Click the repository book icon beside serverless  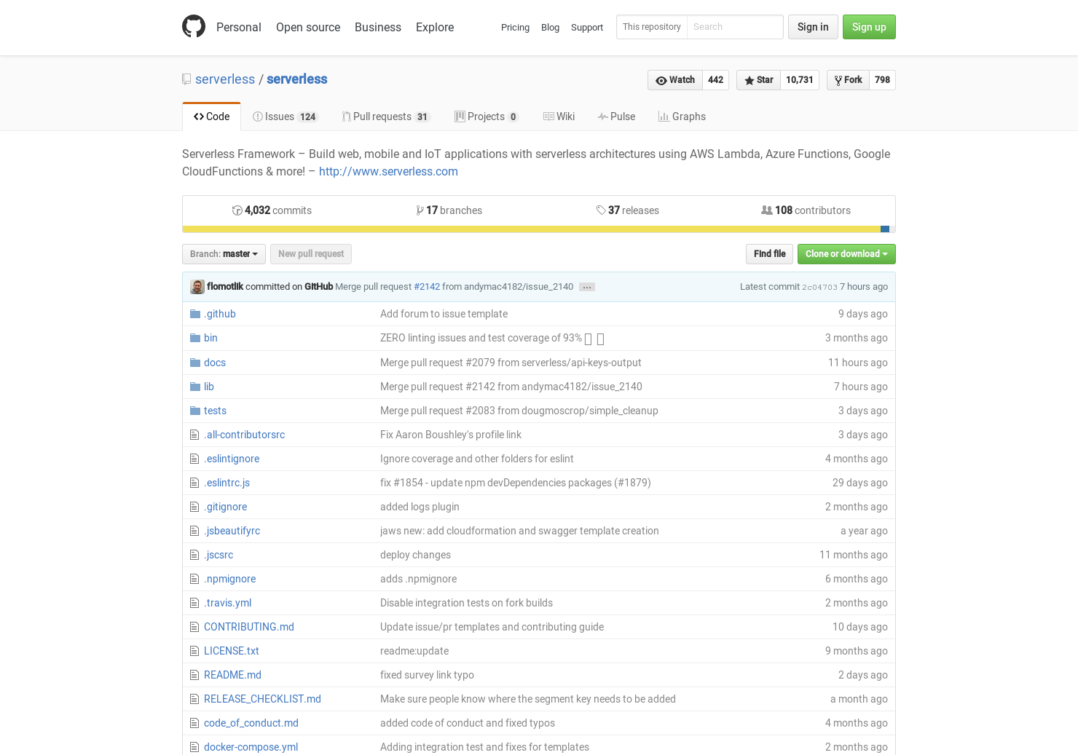coord(186,79)
